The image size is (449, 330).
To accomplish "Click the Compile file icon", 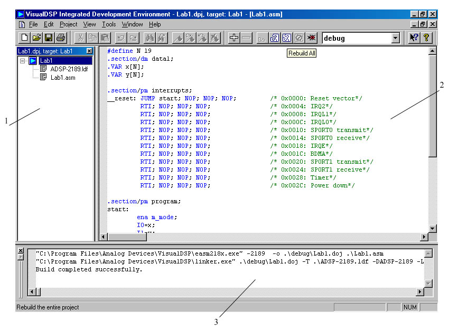I will click(261, 38).
